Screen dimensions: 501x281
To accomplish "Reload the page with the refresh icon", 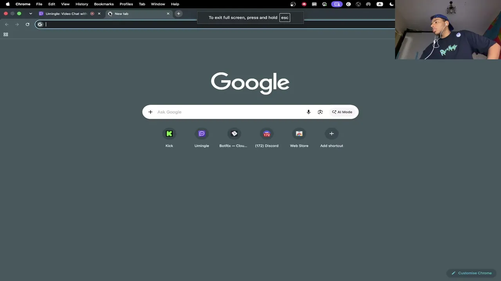I will (27, 24).
